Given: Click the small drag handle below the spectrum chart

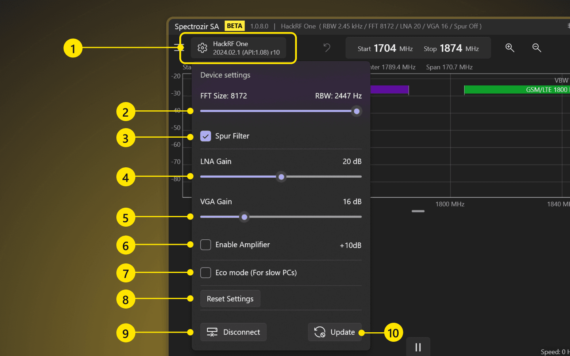Looking at the screenshot, I should [418, 211].
